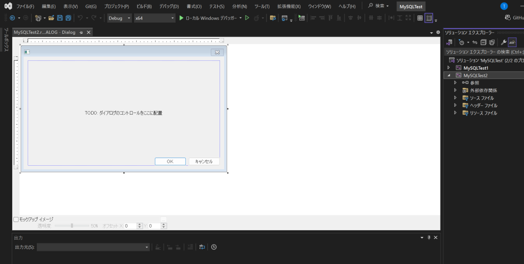Open the x64 platform dropdown
Viewport: 524px width, 264px height.
click(x=154, y=18)
